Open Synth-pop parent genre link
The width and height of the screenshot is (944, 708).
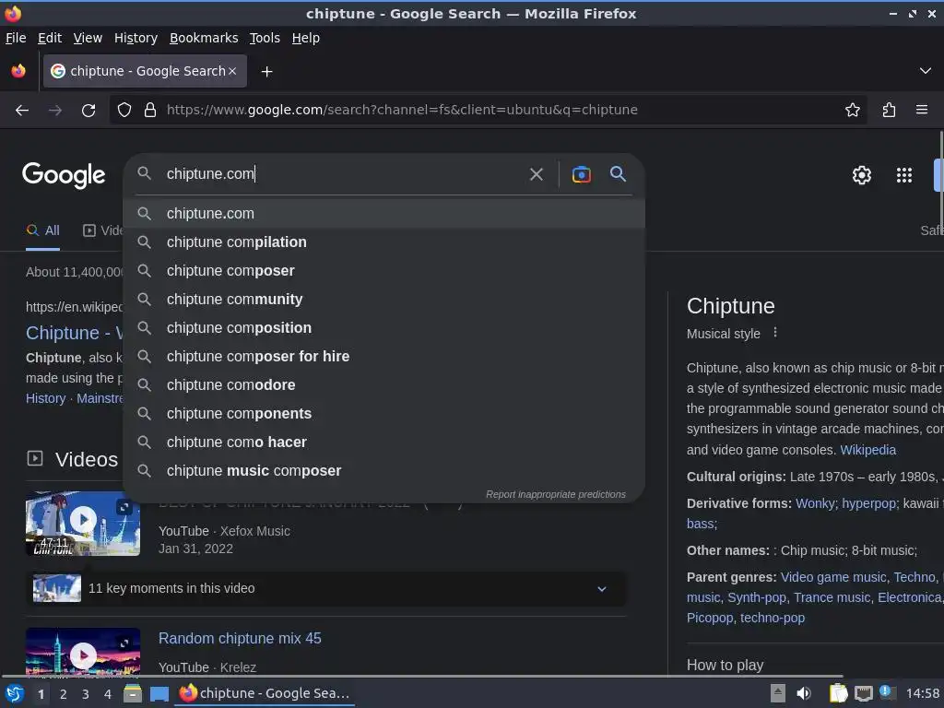[x=757, y=597]
